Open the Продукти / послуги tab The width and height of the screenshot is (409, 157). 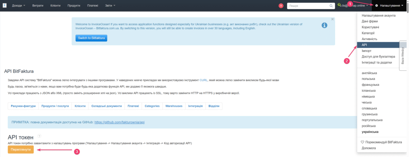tap(55, 106)
